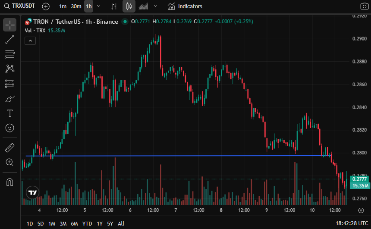
Task: Select the brush drawing tool
Action: point(9,99)
